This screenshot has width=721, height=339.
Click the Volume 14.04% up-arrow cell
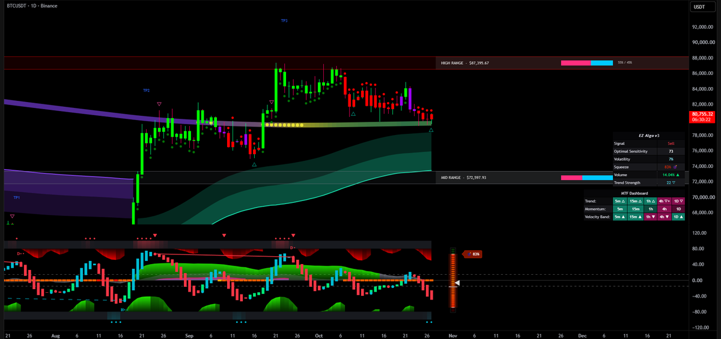pos(671,175)
